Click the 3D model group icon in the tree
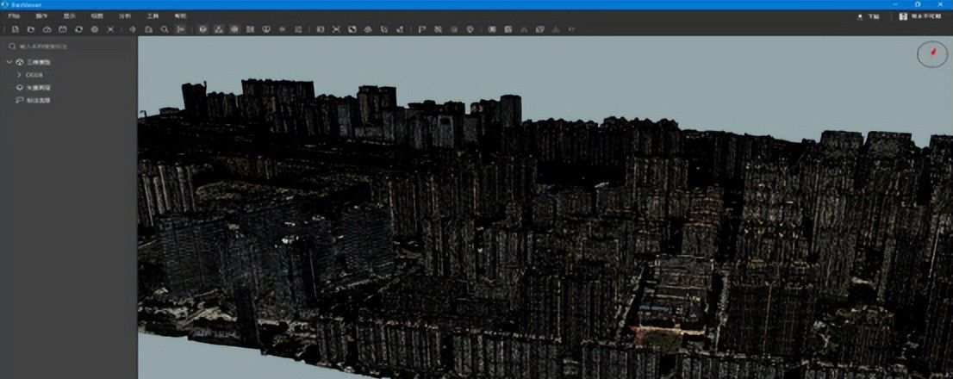This screenshot has width=953, height=379. point(20,62)
